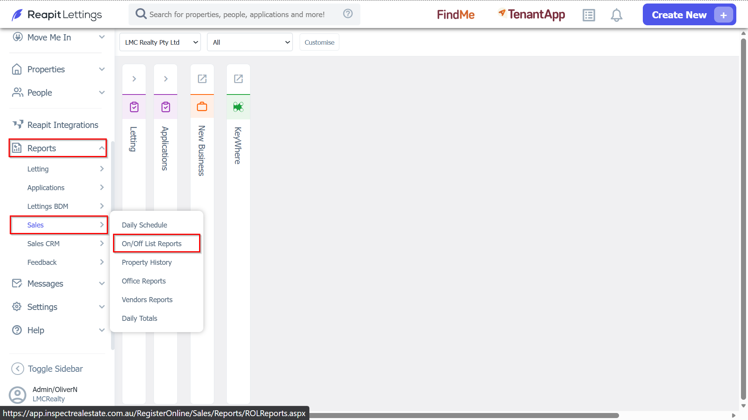Focus the properties and people search field

point(245,14)
